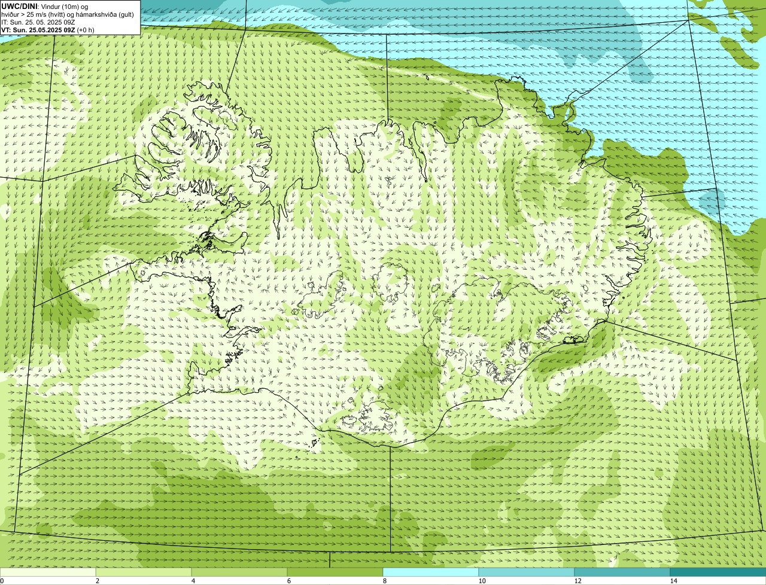The height and width of the screenshot is (585, 766).
Task: Click the legend scale label '6'
Action: 288,581
